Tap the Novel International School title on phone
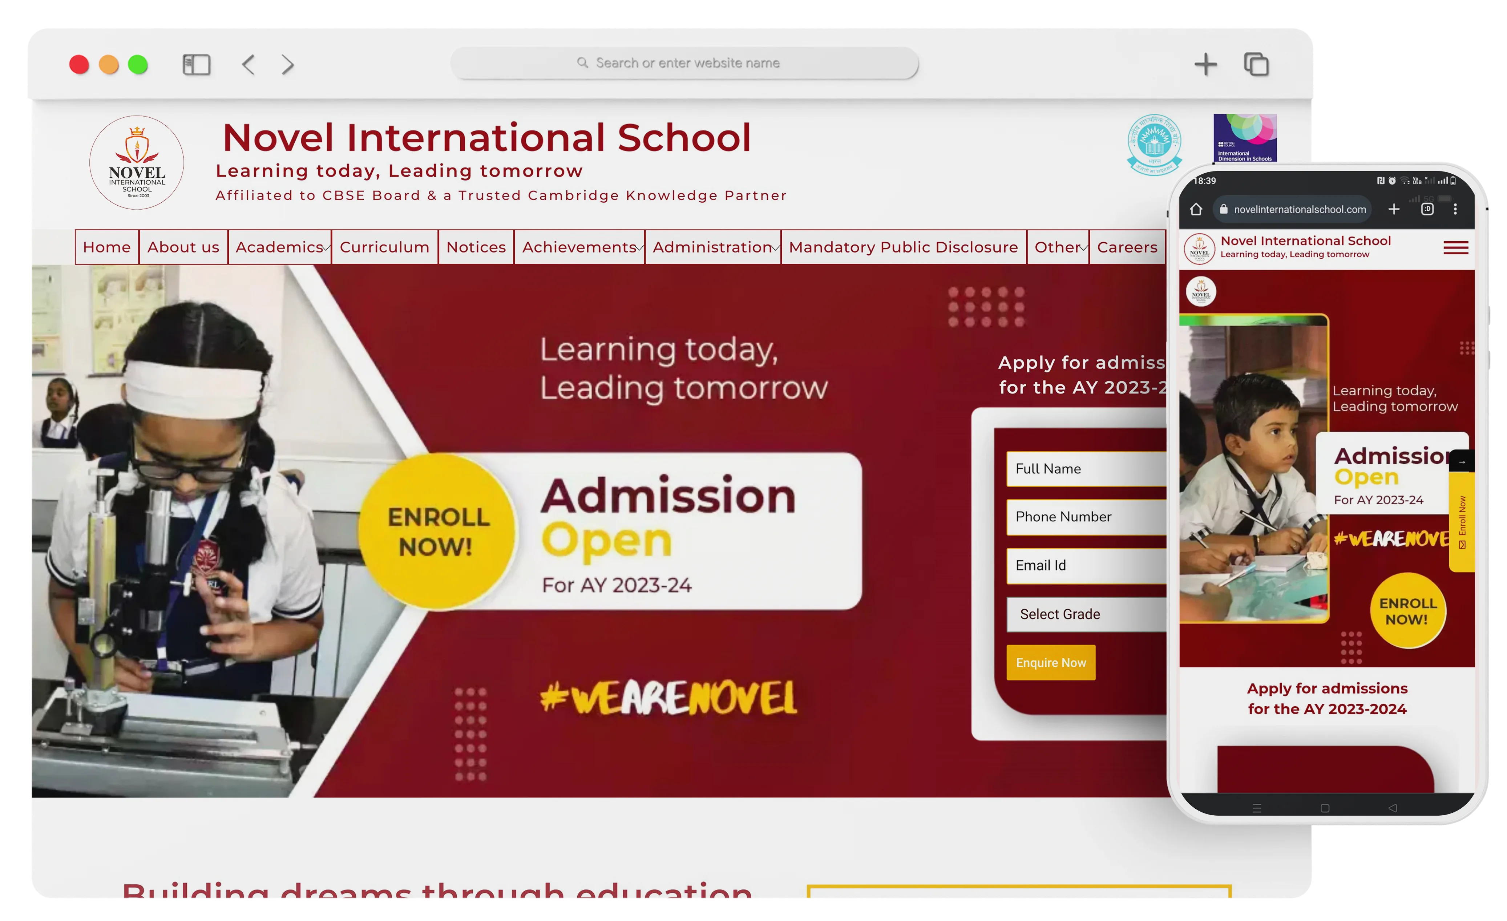Image resolution: width=1507 pixels, height=921 pixels. [1305, 241]
